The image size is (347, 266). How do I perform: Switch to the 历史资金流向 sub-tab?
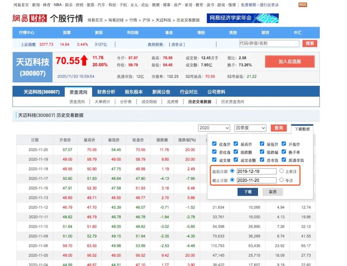click(x=233, y=102)
